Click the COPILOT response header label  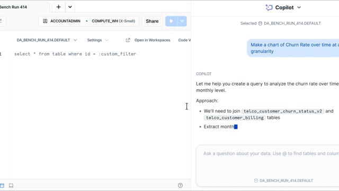203,74
